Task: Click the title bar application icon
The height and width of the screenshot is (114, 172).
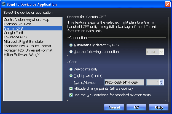Action: [x=4, y=4]
